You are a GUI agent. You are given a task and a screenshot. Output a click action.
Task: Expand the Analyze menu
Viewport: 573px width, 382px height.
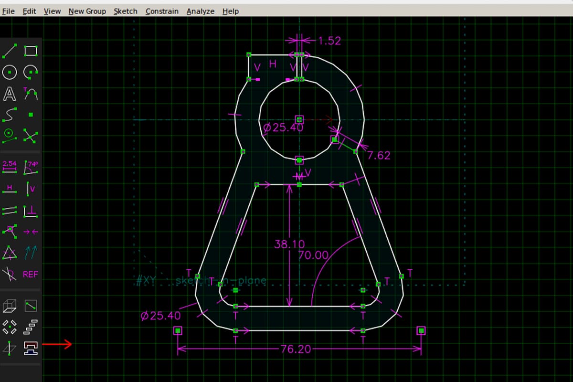pyautogui.click(x=200, y=11)
